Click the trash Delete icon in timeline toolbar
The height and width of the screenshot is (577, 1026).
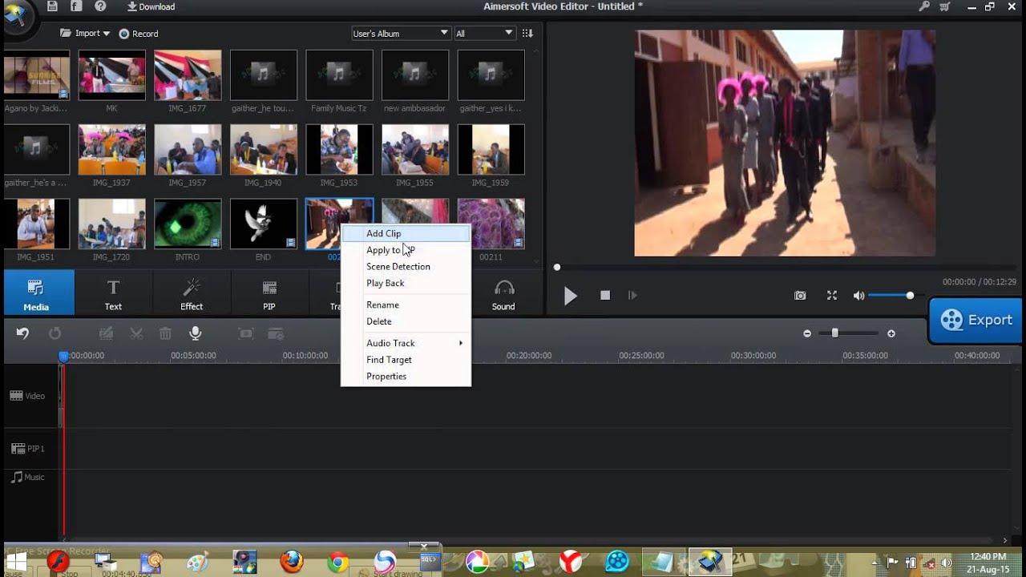click(165, 333)
